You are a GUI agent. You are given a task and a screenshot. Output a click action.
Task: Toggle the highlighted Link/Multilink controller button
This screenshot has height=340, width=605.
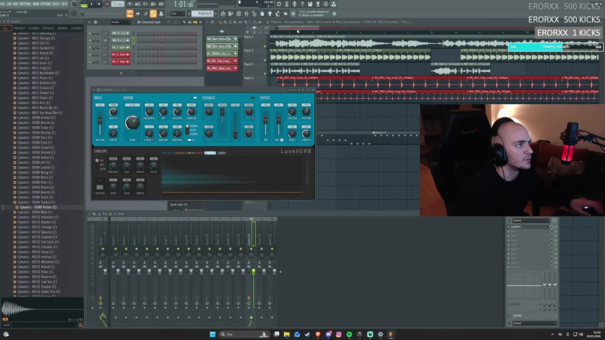coord(153,14)
